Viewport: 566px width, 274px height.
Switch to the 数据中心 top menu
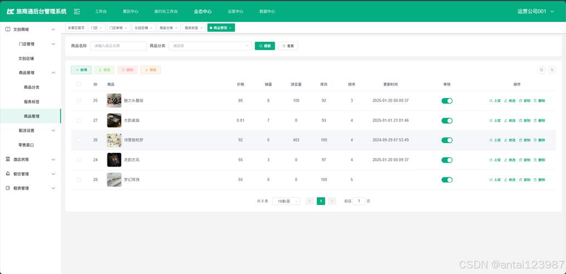pyautogui.click(x=267, y=12)
